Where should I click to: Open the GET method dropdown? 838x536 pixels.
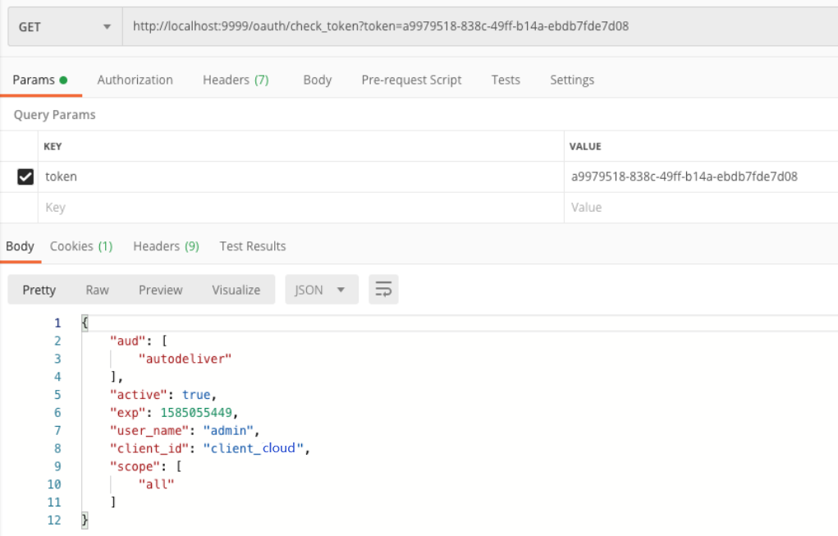pyautogui.click(x=65, y=27)
